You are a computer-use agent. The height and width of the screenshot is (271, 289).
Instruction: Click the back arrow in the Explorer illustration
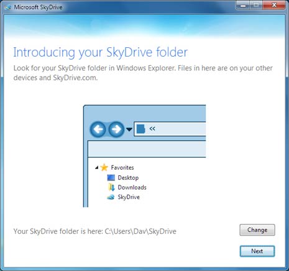click(98, 129)
